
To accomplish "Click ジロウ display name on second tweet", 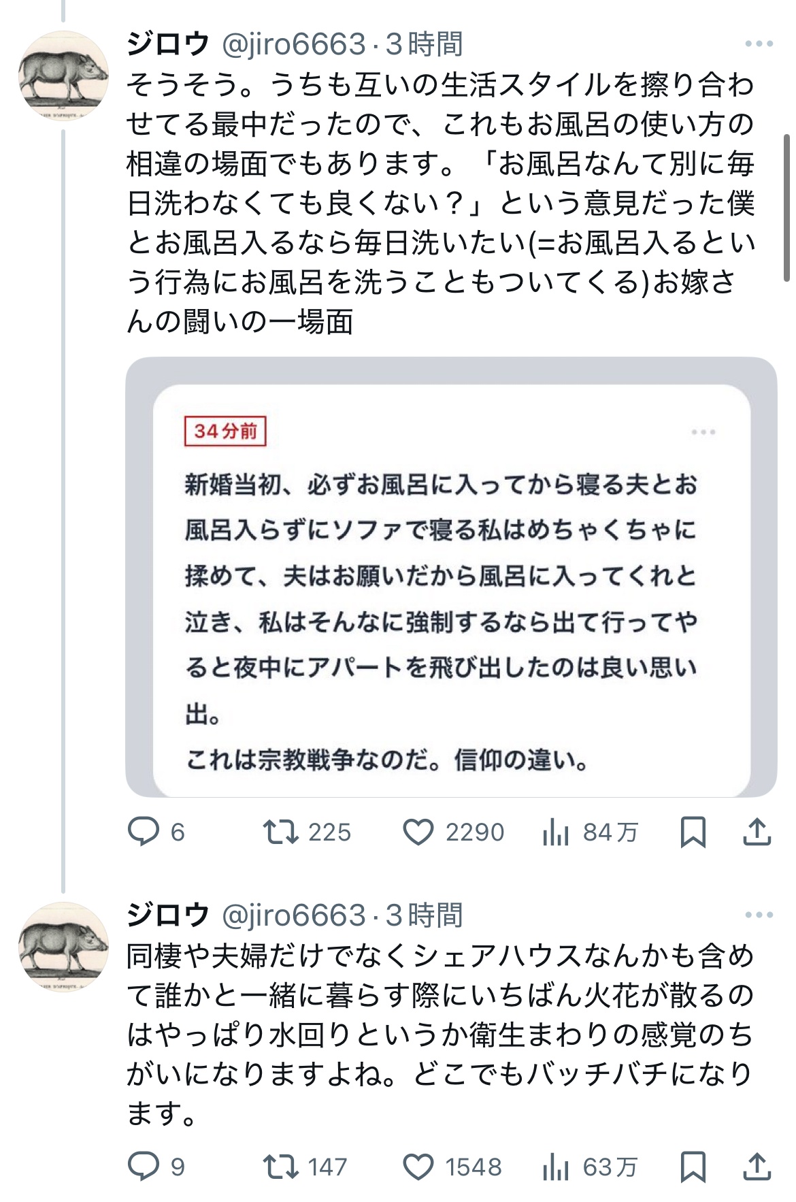I will (x=167, y=915).
